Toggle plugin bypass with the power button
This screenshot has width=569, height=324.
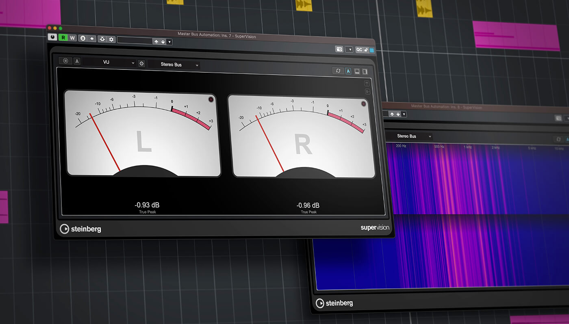(x=53, y=38)
